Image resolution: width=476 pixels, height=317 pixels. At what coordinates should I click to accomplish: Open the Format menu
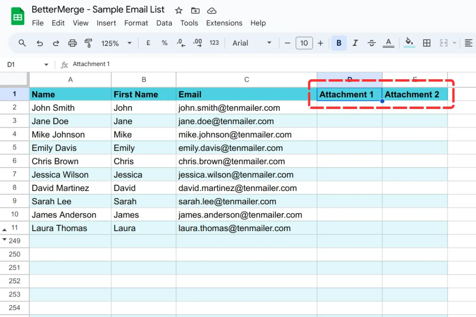point(136,23)
